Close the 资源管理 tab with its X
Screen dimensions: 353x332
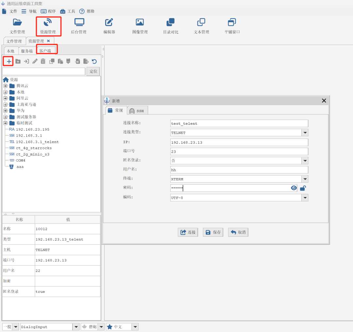[x=48, y=41]
